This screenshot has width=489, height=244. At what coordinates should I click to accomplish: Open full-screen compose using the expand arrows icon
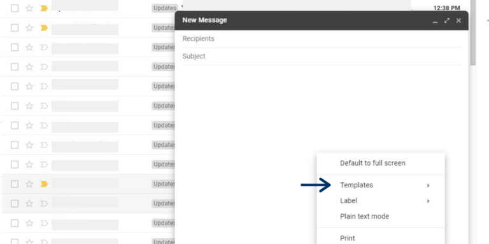coord(447,20)
